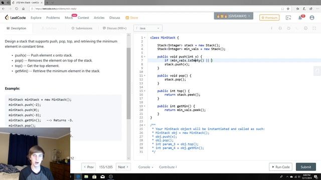
Task: Open the Java language dropdown
Action: click(148, 28)
